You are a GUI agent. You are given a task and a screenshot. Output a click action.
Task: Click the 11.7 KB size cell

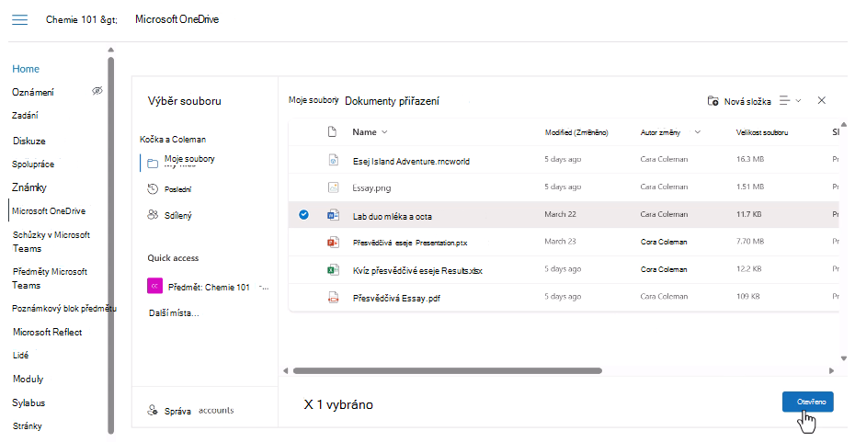[x=748, y=214]
